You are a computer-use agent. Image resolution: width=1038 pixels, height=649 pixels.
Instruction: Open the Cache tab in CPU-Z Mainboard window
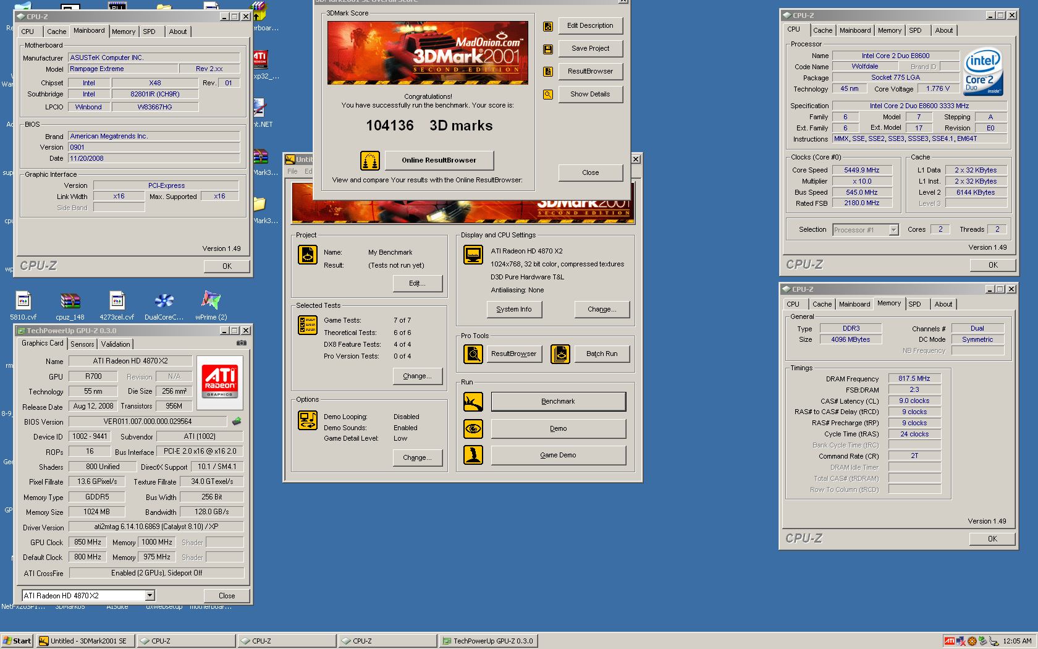point(57,32)
